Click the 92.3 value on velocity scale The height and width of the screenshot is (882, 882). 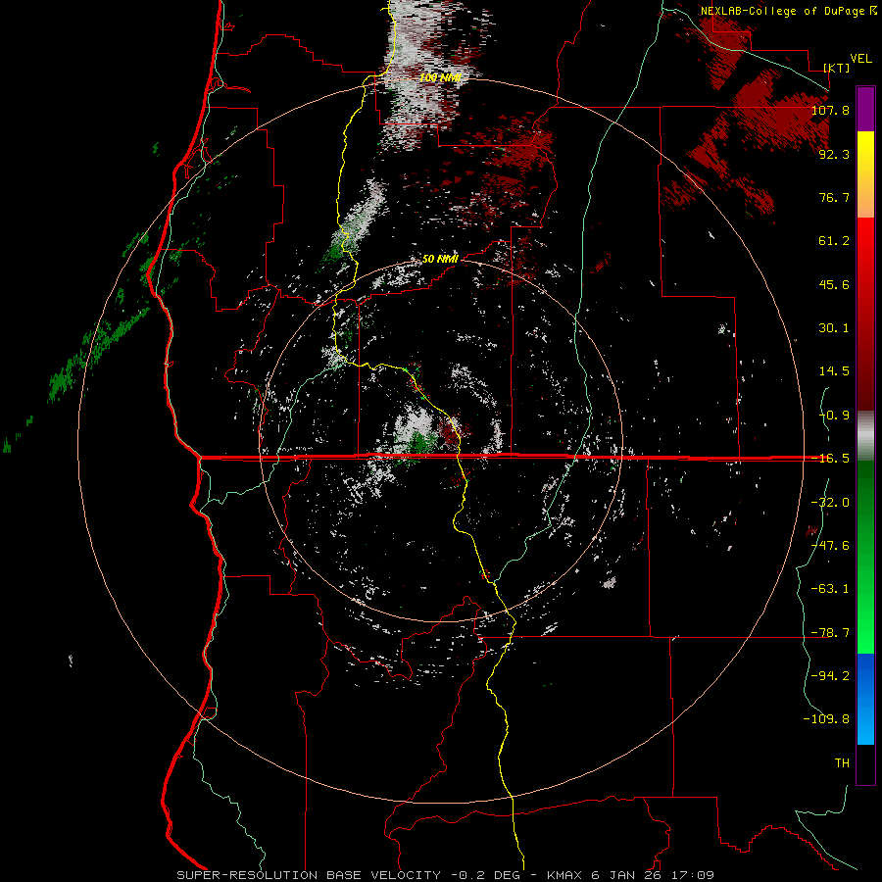coord(834,154)
